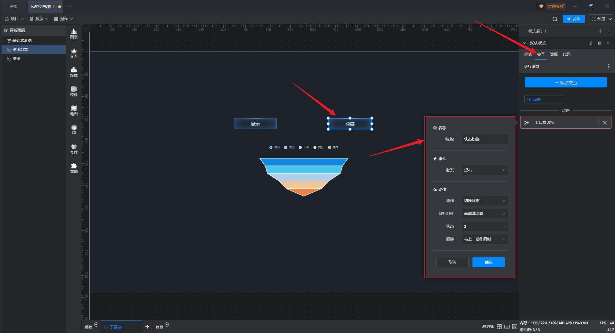615x333 pixels.
Task: Add a new state with plus icon
Action: pos(600,31)
